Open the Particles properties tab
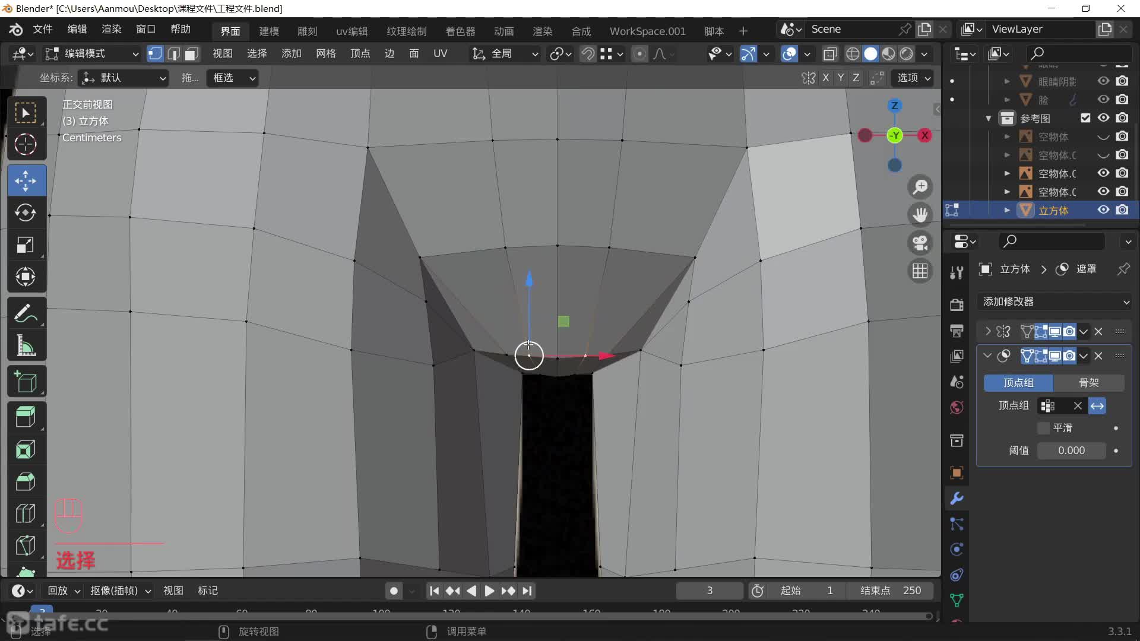 [957, 524]
